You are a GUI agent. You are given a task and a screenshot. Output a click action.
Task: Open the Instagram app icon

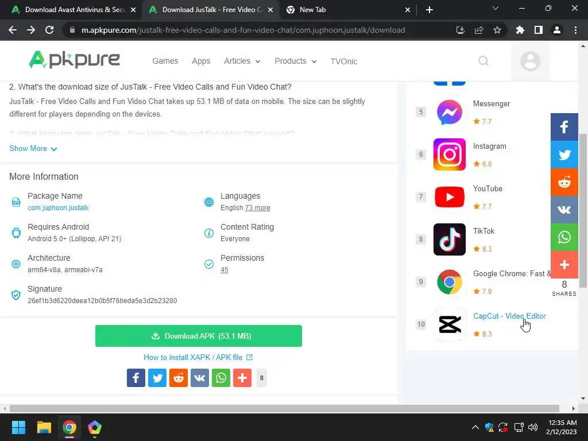[449, 154]
